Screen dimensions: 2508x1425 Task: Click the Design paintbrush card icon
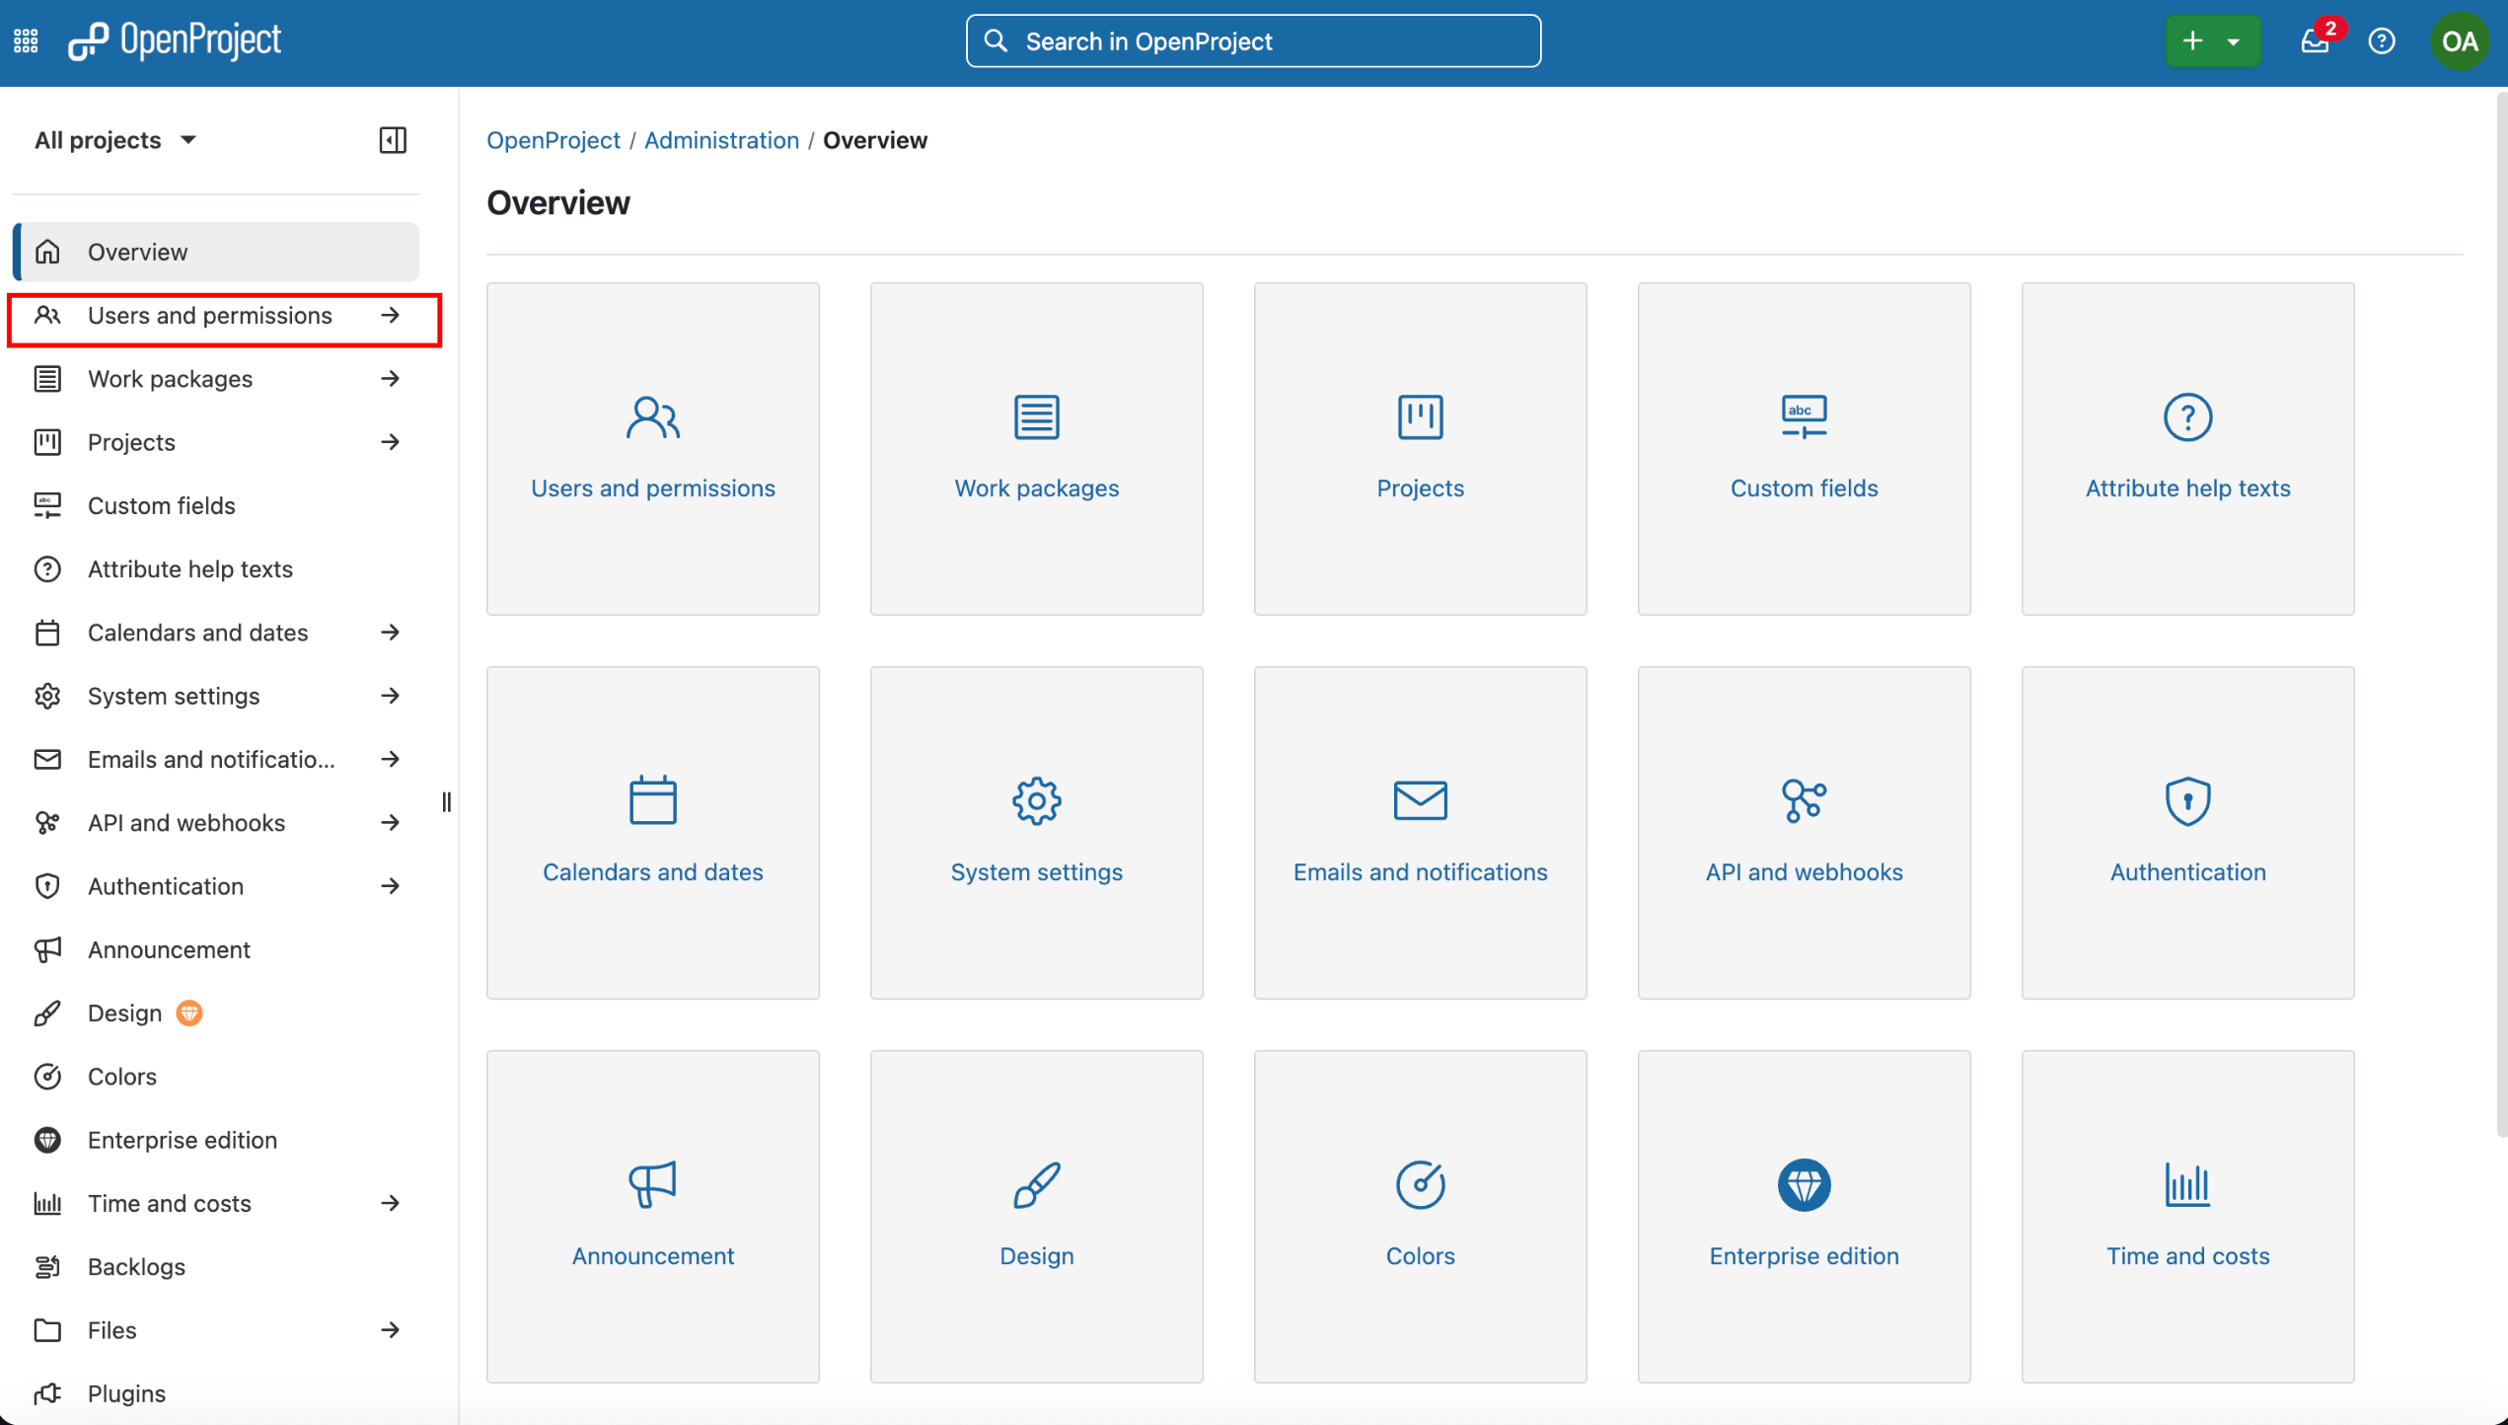pos(1037,1184)
